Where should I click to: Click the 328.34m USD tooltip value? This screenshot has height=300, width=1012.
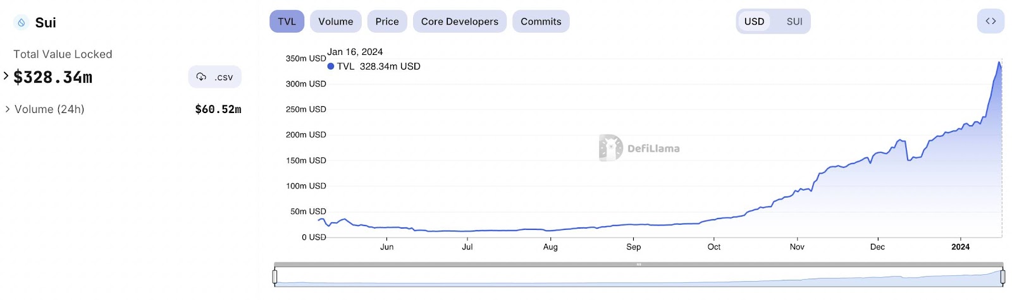390,66
